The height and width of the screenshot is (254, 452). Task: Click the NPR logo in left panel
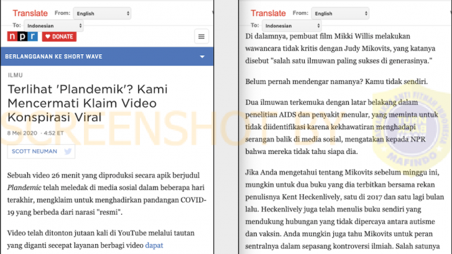tap(23, 37)
